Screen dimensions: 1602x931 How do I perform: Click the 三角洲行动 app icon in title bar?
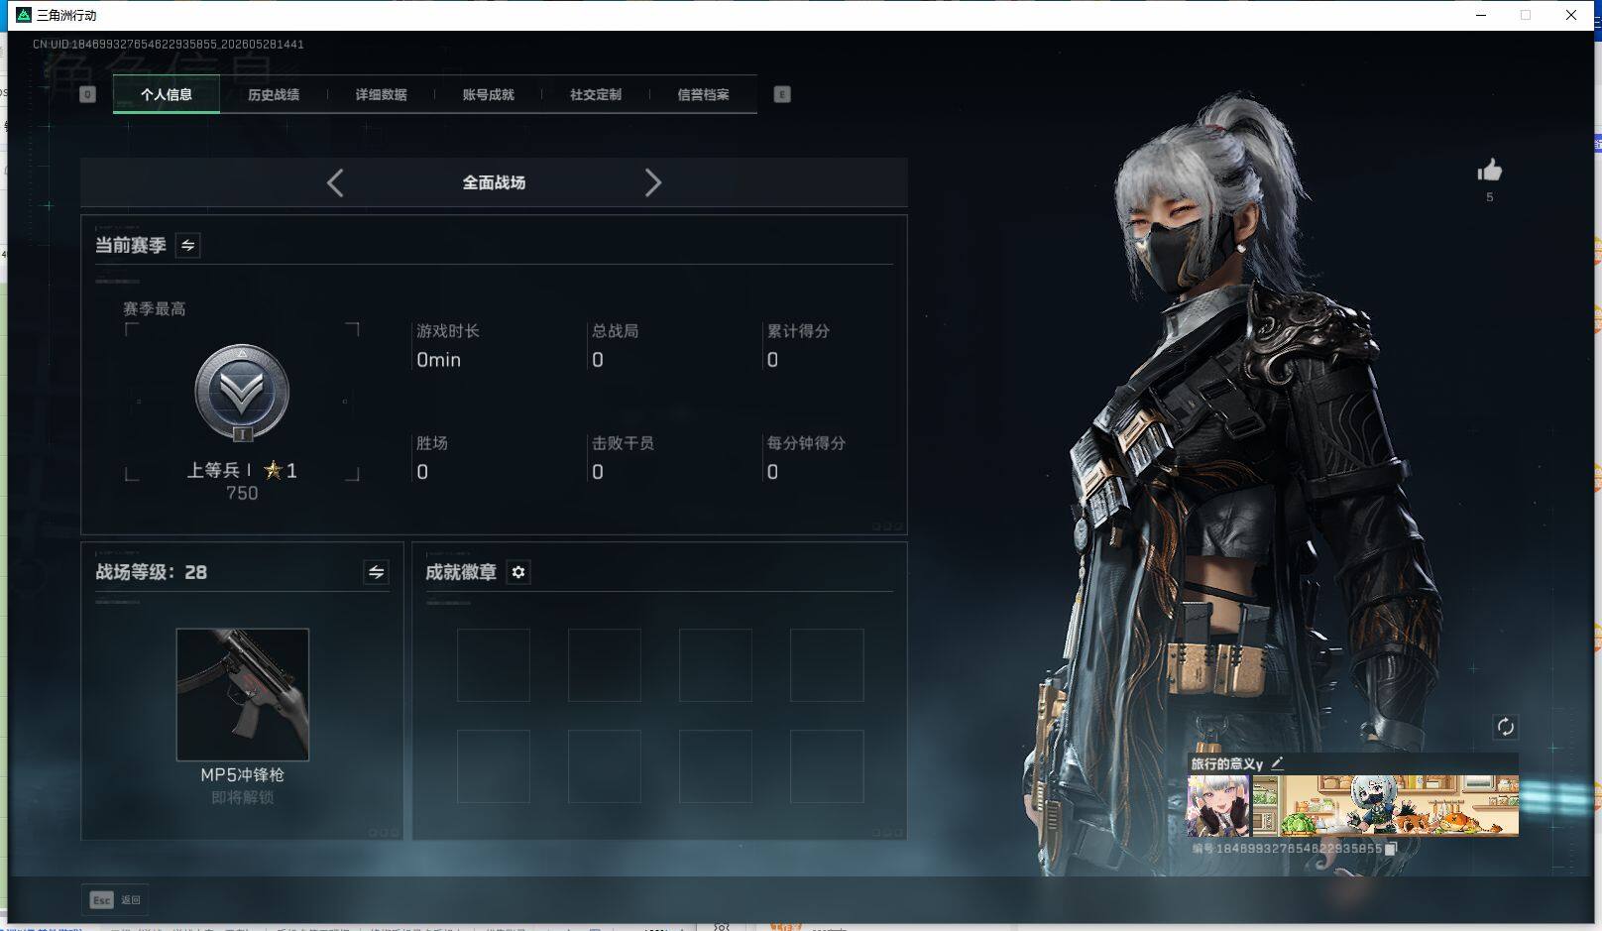tap(24, 15)
